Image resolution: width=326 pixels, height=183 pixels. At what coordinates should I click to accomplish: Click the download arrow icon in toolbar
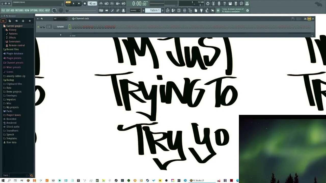tap(247, 4)
